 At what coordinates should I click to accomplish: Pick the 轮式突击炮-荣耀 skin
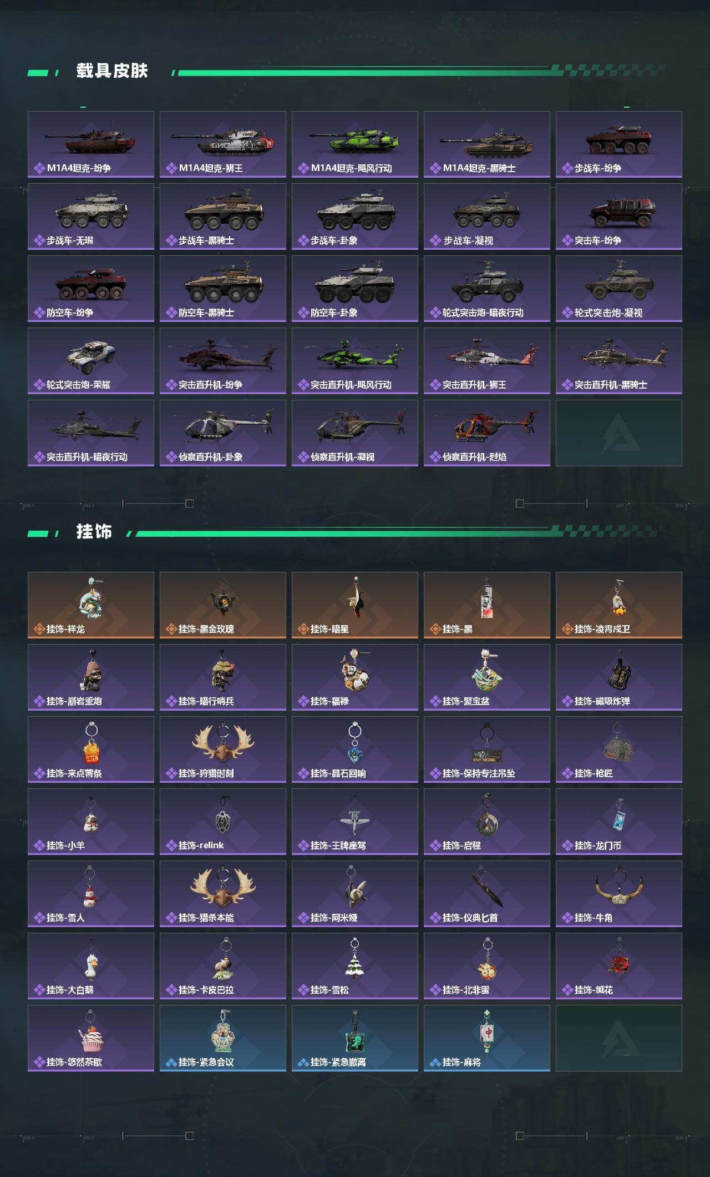point(91,361)
